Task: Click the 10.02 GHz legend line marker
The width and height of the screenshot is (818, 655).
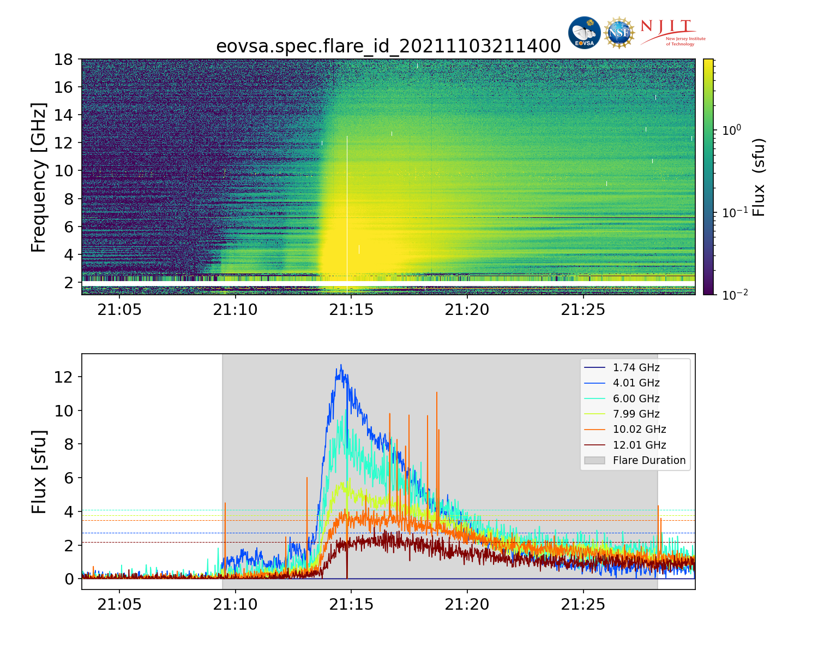Action: point(594,430)
